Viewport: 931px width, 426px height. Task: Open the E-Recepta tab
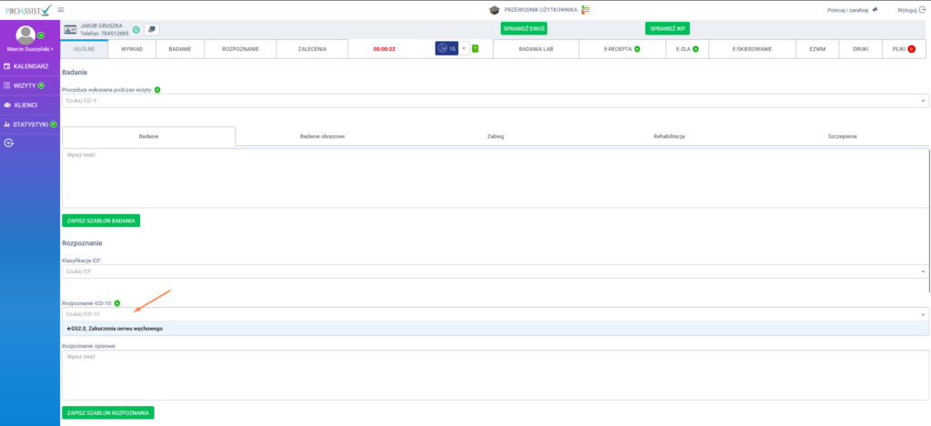pyautogui.click(x=622, y=48)
